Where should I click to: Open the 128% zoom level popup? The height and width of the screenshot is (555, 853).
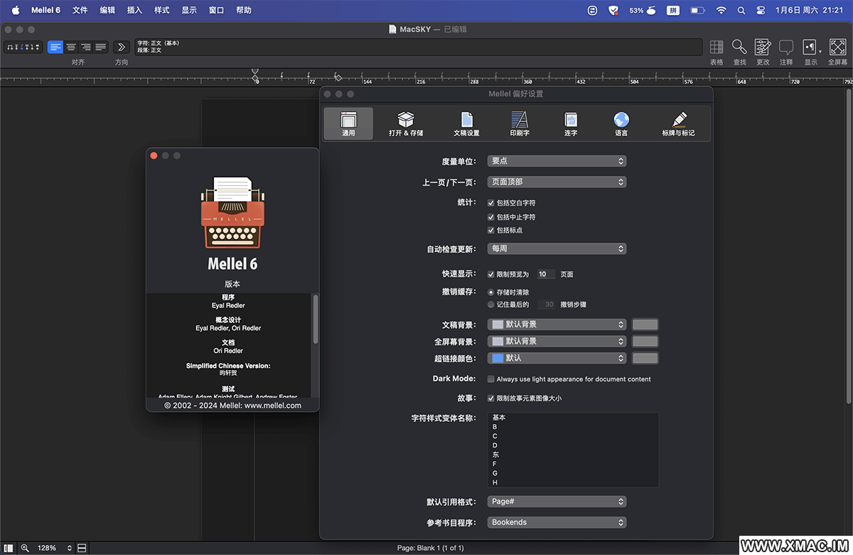[x=55, y=548]
